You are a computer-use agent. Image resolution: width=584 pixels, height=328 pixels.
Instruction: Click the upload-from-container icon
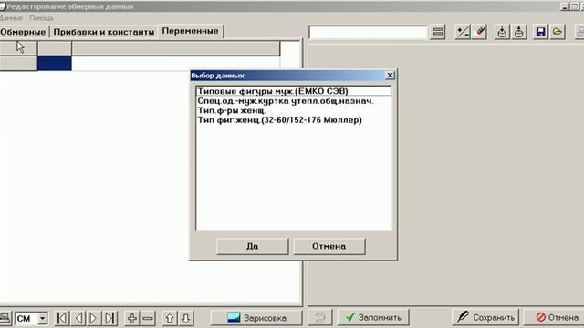coord(519,32)
